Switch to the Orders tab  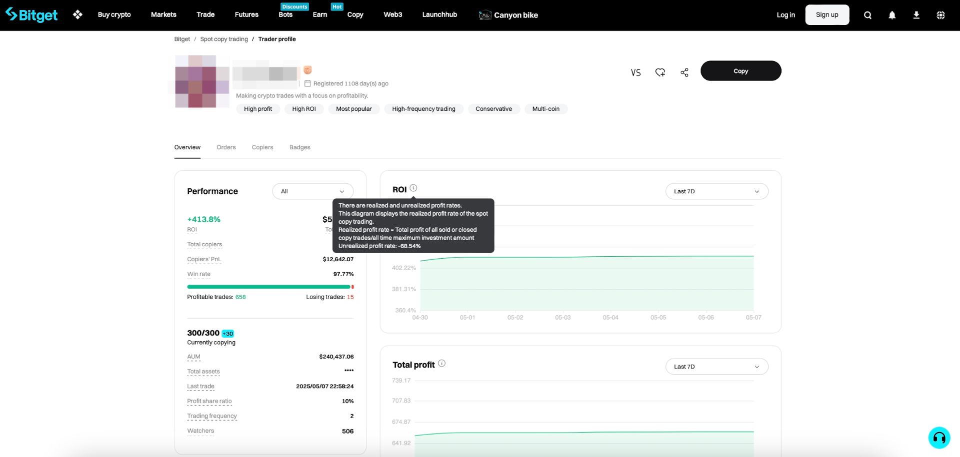pos(226,147)
